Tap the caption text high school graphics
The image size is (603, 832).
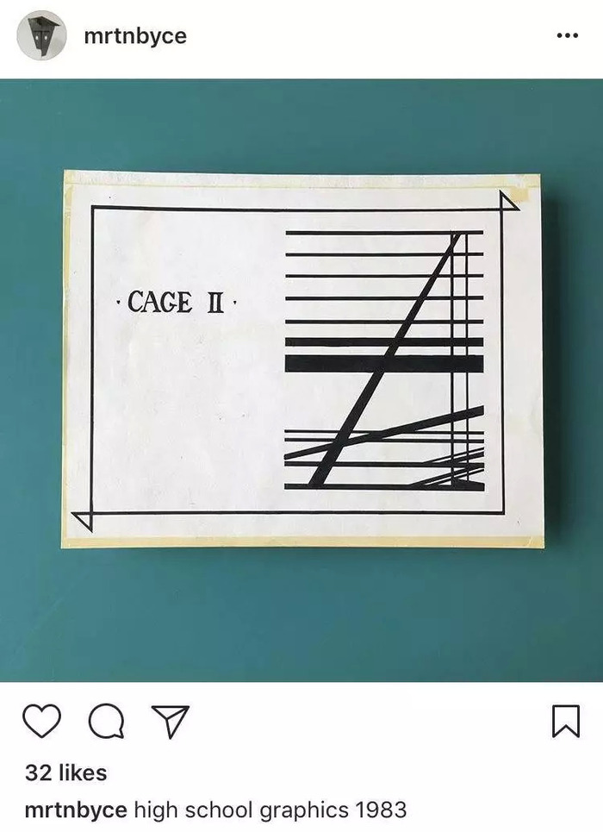[x=241, y=810]
